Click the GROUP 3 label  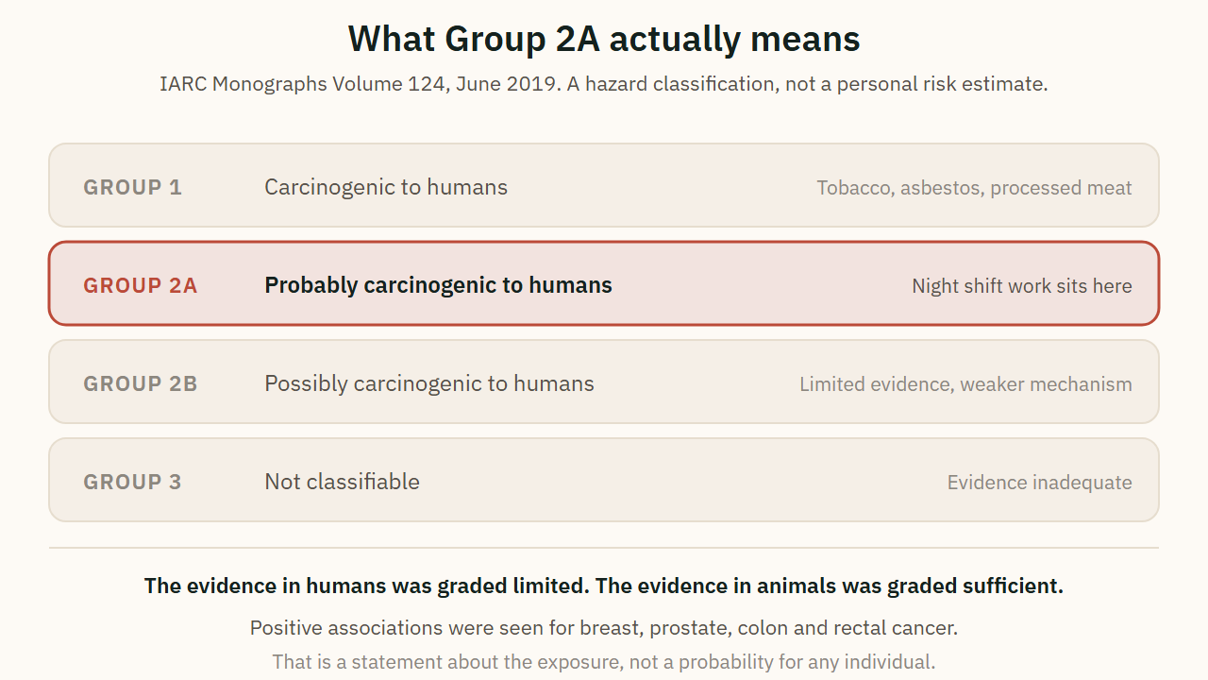click(x=132, y=482)
